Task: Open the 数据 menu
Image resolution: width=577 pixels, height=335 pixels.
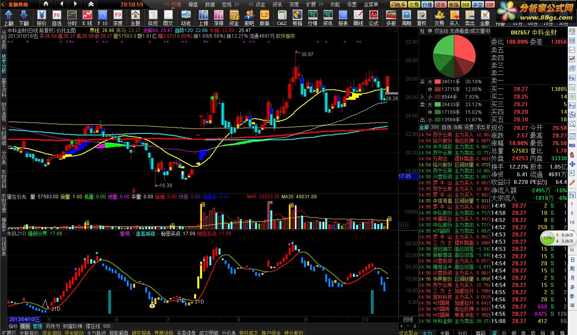Action: coord(210,4)
